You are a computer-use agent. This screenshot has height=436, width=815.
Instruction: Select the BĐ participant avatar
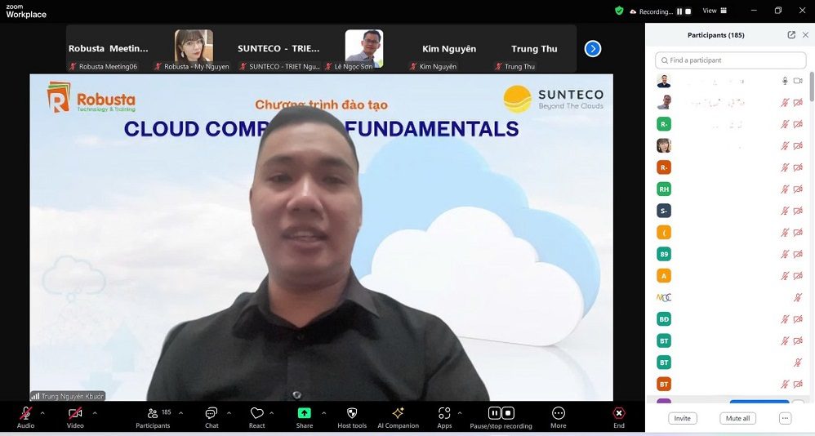click(x=664, y=319)
